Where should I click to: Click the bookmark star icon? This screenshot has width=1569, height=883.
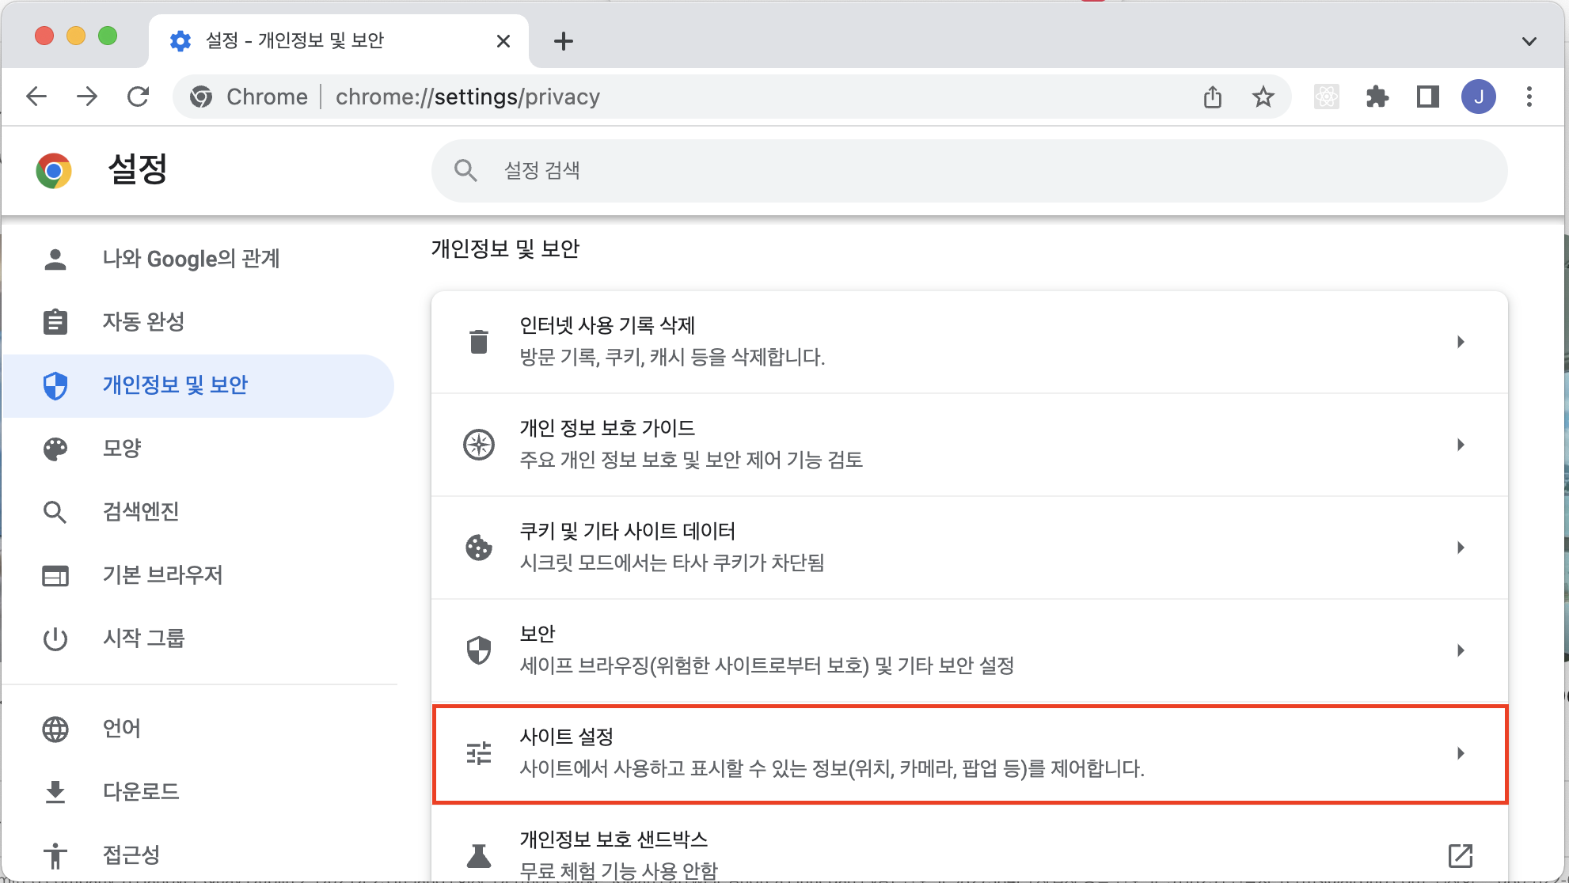(1263, 97)
